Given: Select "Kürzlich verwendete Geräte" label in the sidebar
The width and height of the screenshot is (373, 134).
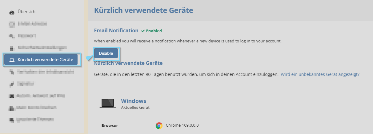Looking at the screenshot, I should [x=45, y=60].
